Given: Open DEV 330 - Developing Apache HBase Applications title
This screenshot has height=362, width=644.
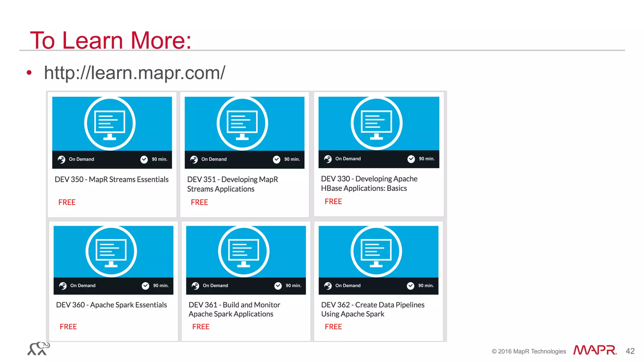Looking at the screenshot, I should 369,184.
